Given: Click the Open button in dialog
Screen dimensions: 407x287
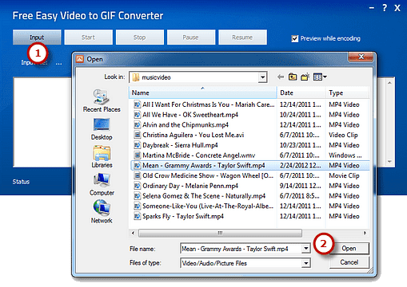Looking at the screenshot, I should click(349, 249).
